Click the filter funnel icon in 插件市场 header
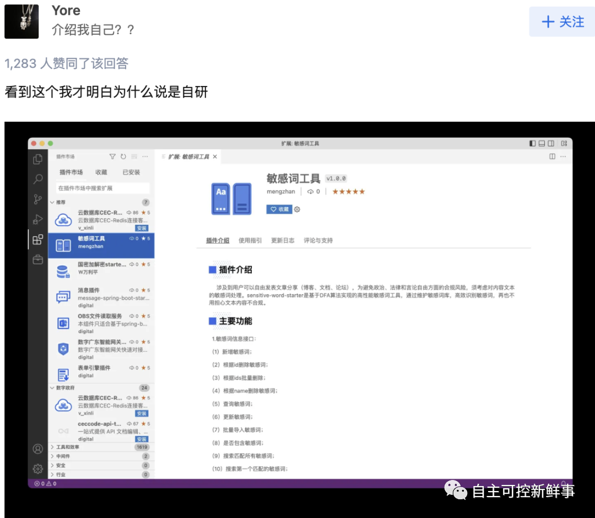Image resolution: width=595 pixels, height=518 pixels. coord(112,157)
